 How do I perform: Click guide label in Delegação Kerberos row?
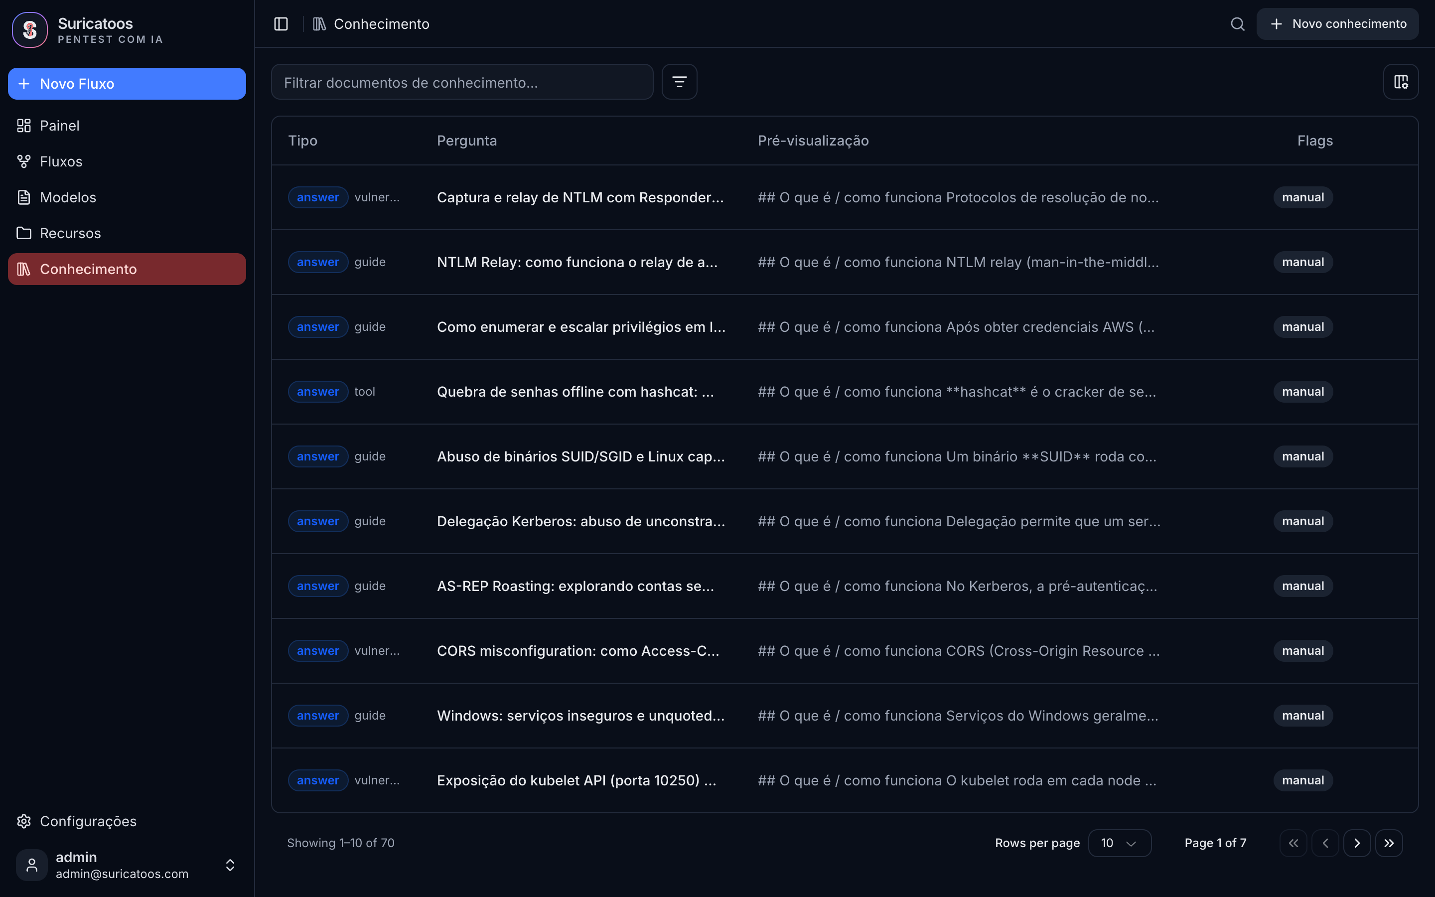click(370, 521)
